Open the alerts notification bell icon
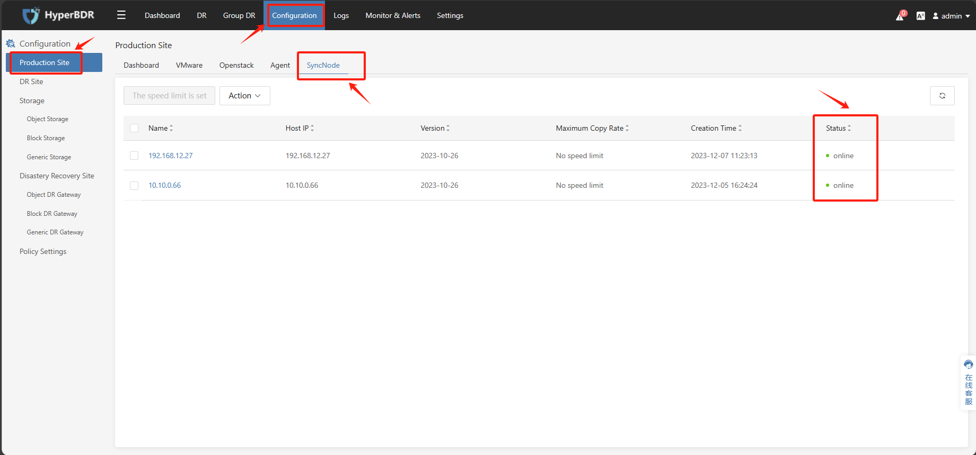The width and height of the screenshot is (976, 455). pyautogui.click(x=900, y=16)
